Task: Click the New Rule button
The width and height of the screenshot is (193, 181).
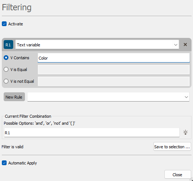Action: click(x=14, y=97)
